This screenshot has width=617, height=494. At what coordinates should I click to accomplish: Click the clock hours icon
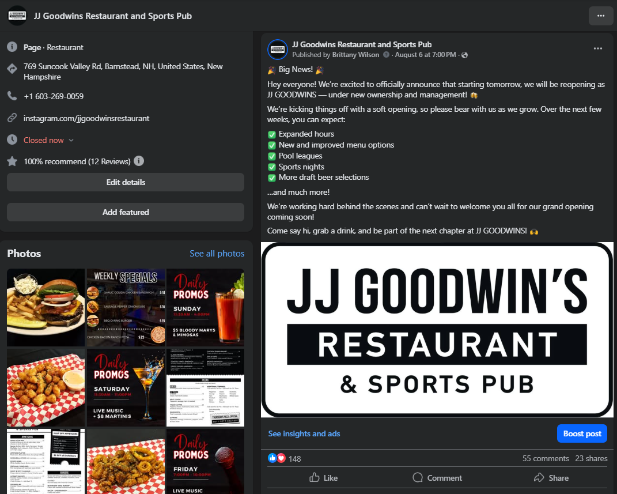coord(12,139)
